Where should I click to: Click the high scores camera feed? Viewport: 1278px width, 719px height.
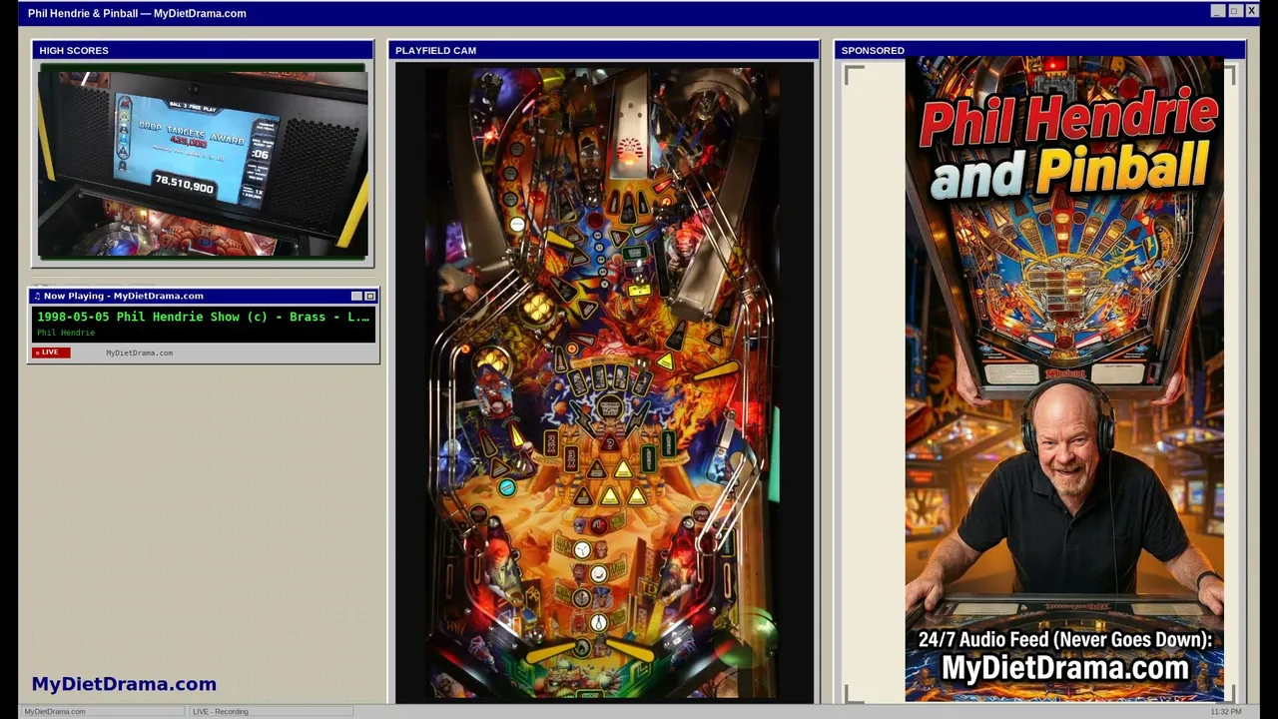click(x=203, y=163)
